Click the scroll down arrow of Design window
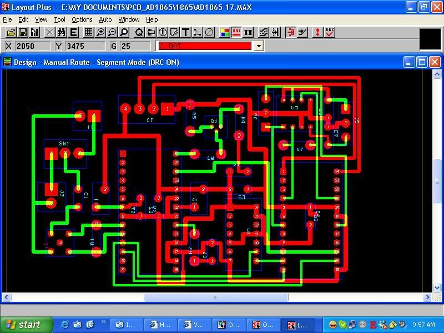This screenshot has width=444, height=333. coord(437,288)
